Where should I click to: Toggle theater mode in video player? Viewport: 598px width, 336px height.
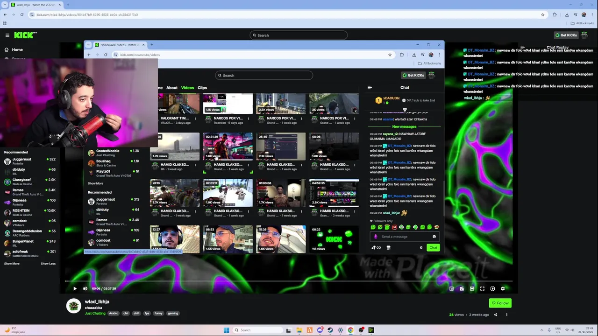coord(472,288)
